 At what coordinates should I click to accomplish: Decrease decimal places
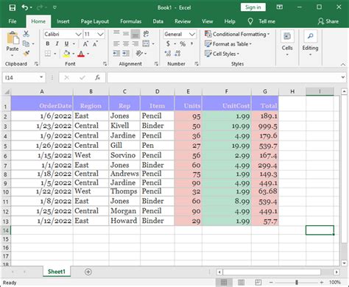coord(177,53)
